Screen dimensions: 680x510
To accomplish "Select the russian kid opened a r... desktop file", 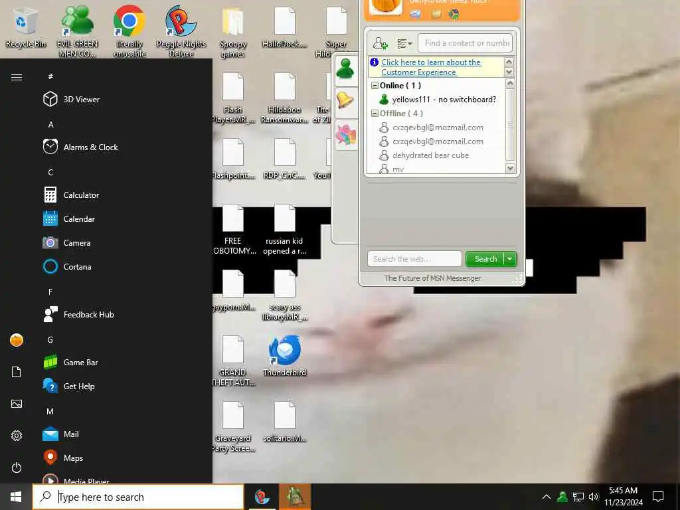I will click(x=284, y=230).
